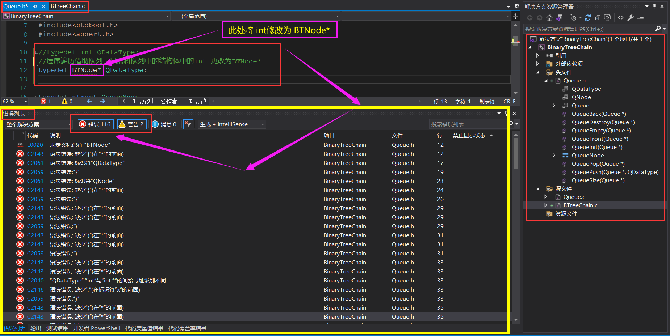Open the Build + IntelliSense dropdown
The image size is (670, 336).
[232, 124]
